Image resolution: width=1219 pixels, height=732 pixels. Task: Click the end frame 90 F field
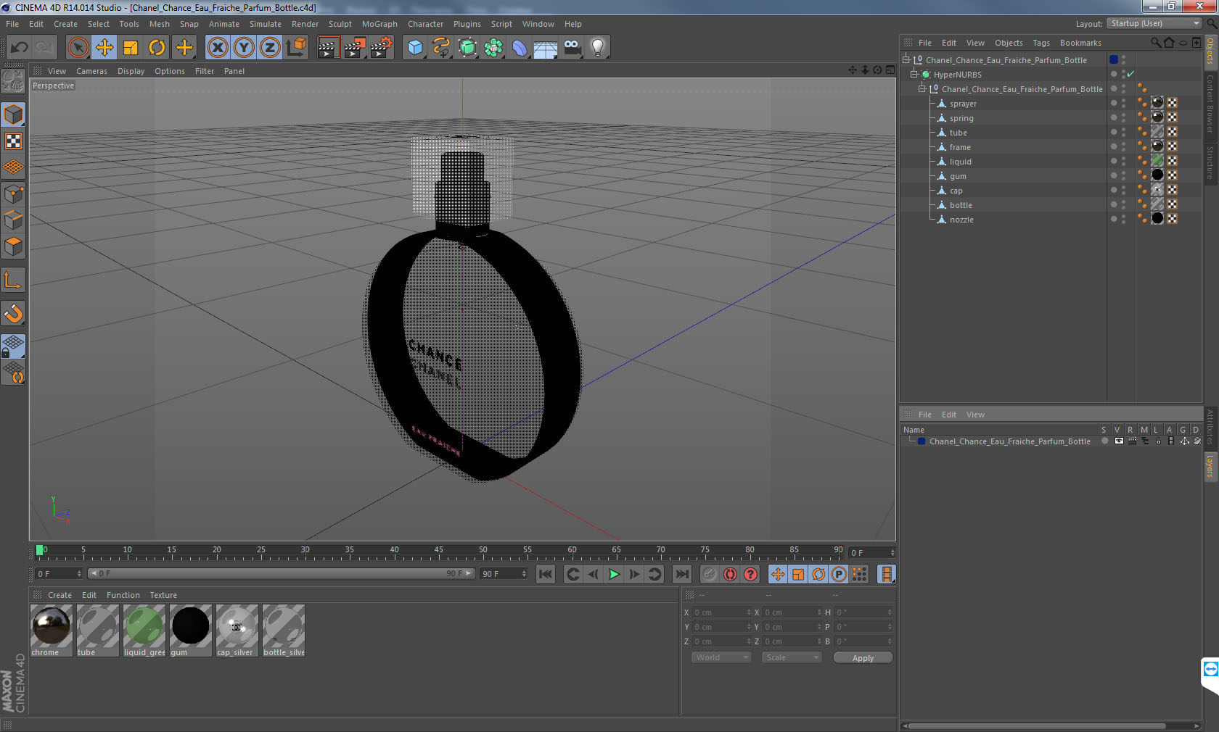coord(504,573)
